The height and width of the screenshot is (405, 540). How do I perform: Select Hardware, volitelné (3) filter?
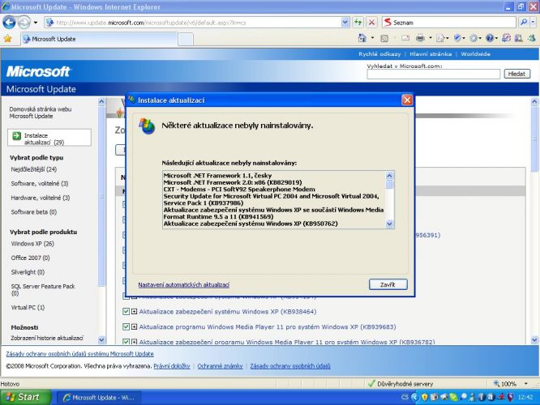pyautogui.click(x=41, y=198)
